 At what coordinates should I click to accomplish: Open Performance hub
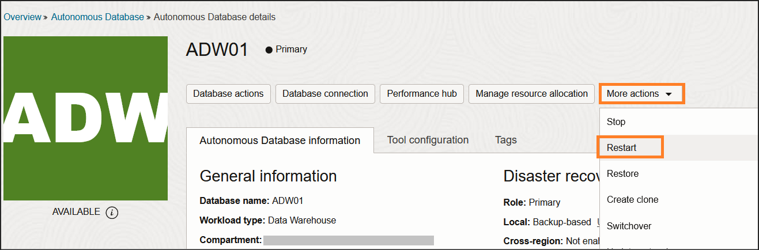pos(422,94)
